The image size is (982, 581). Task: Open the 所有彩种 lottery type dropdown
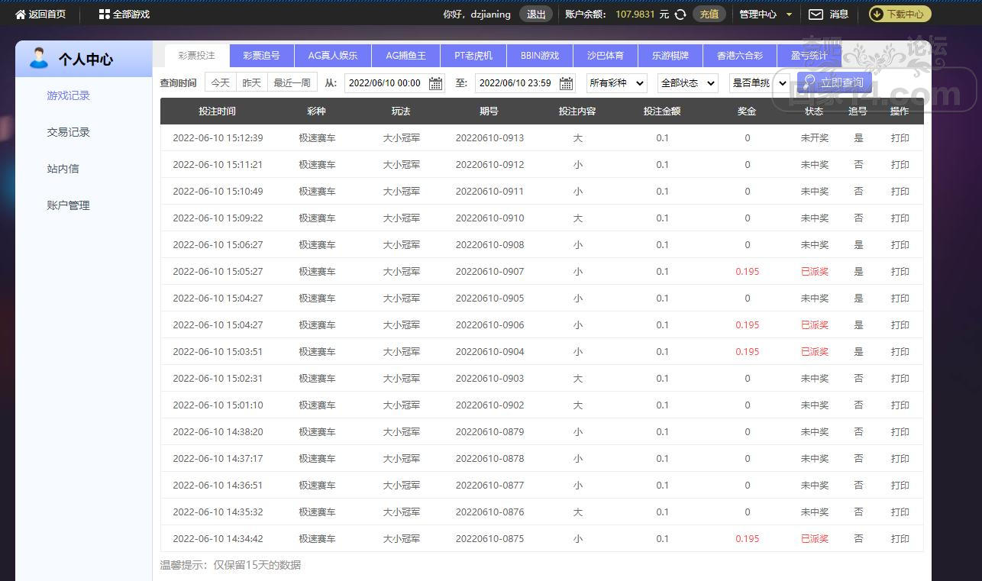616,82
